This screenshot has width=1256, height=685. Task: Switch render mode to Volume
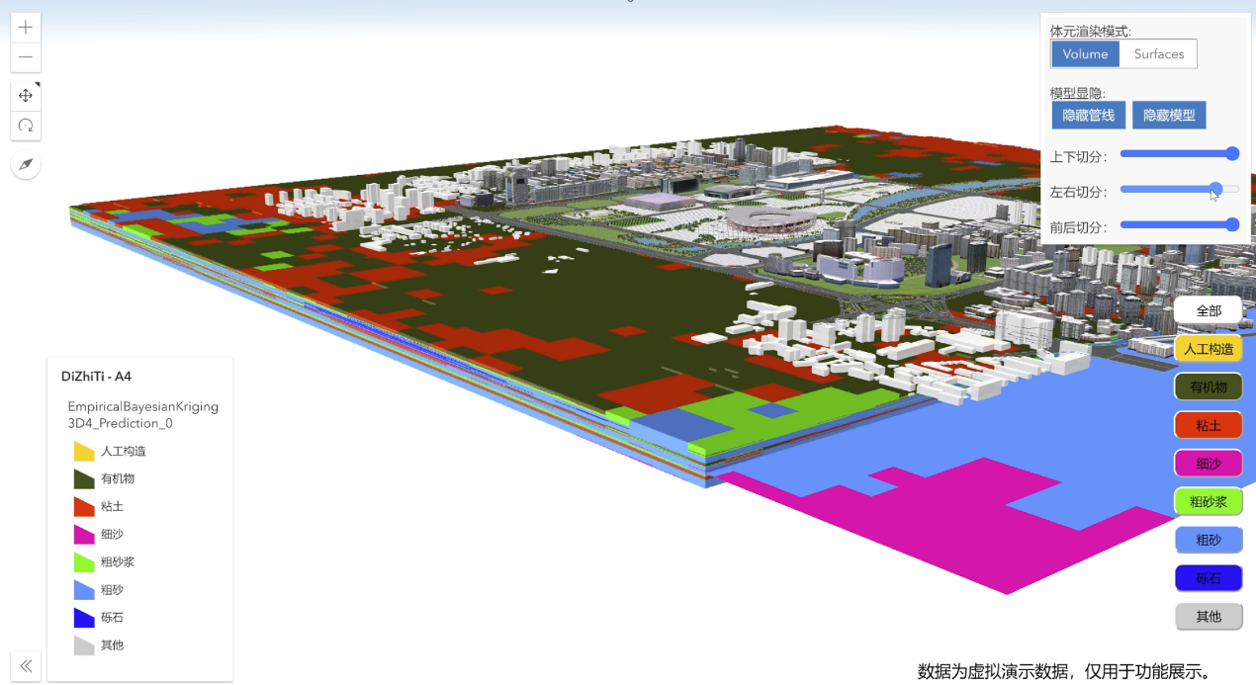click(x=1085, y=54)
